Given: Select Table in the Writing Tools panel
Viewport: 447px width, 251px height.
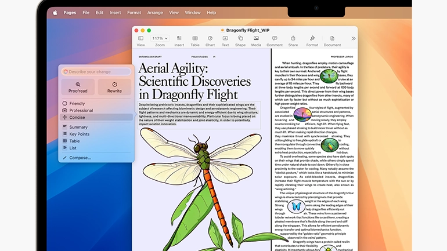Looking at the screenshot, I should click(96, 141).
